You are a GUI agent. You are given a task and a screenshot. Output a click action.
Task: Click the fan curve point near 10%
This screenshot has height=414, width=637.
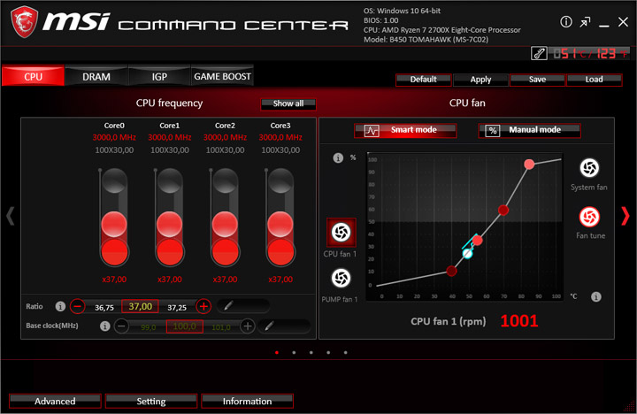click(451, 271)
